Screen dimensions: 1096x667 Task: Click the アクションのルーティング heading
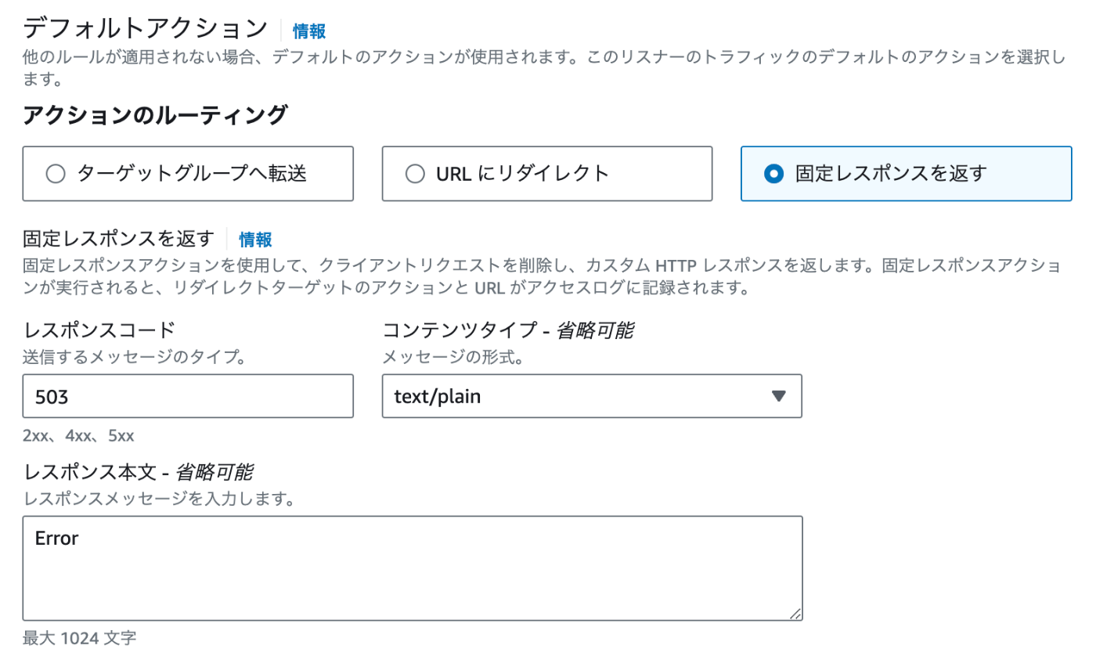point(154,115)
